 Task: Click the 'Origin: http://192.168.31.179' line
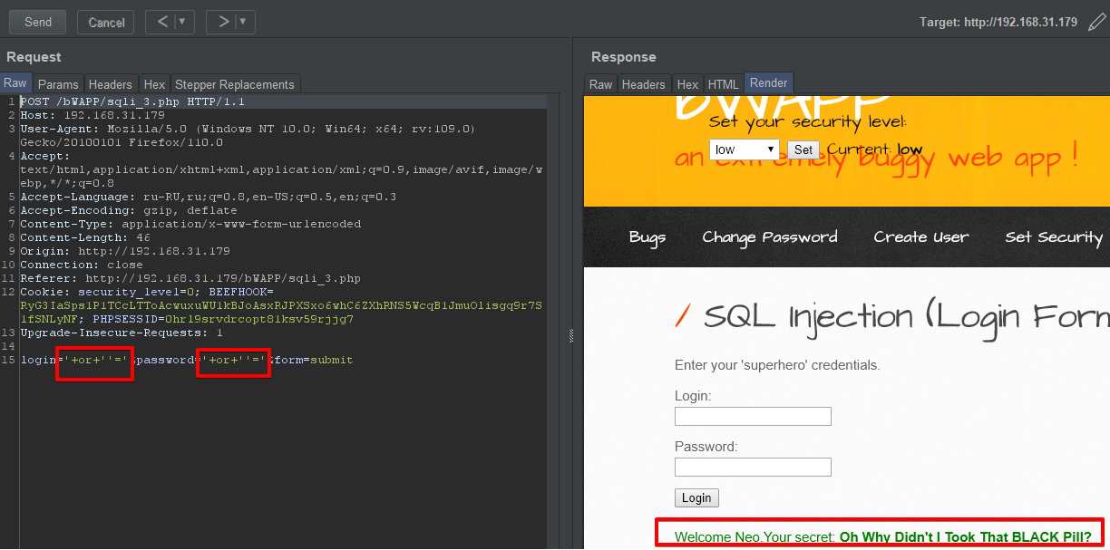pos(125,251)
